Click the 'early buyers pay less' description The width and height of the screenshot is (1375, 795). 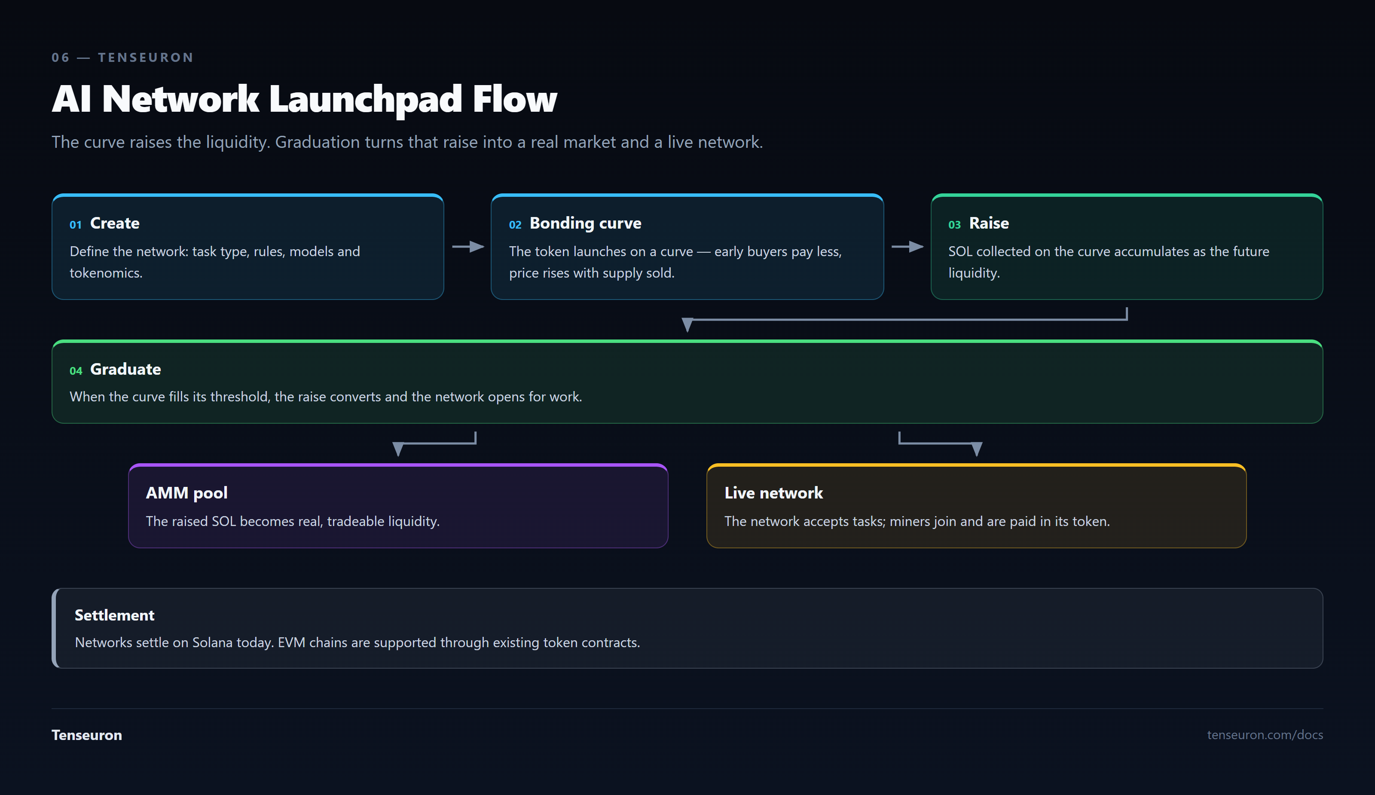click(675, 262)
